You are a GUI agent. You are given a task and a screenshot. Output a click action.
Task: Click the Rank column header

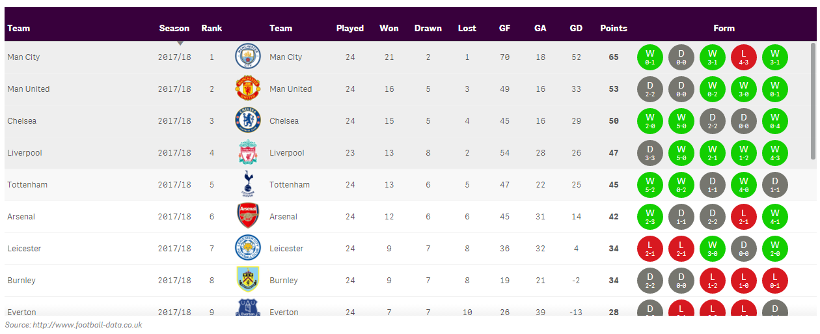pos(212,28)
